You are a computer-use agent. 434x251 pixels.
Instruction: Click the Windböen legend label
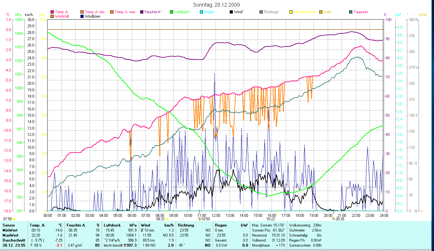(93, 16)
